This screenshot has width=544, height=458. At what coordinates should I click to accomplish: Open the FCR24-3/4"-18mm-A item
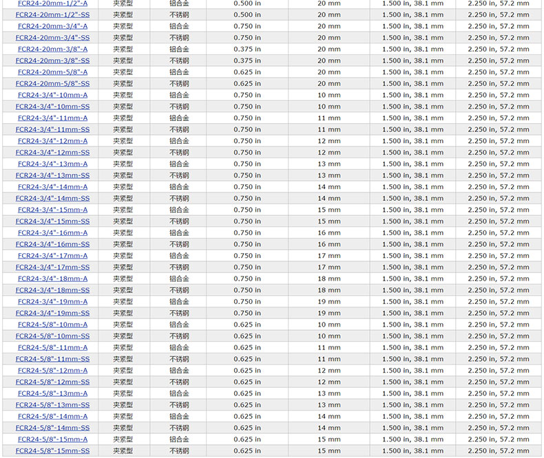[52, 279]
